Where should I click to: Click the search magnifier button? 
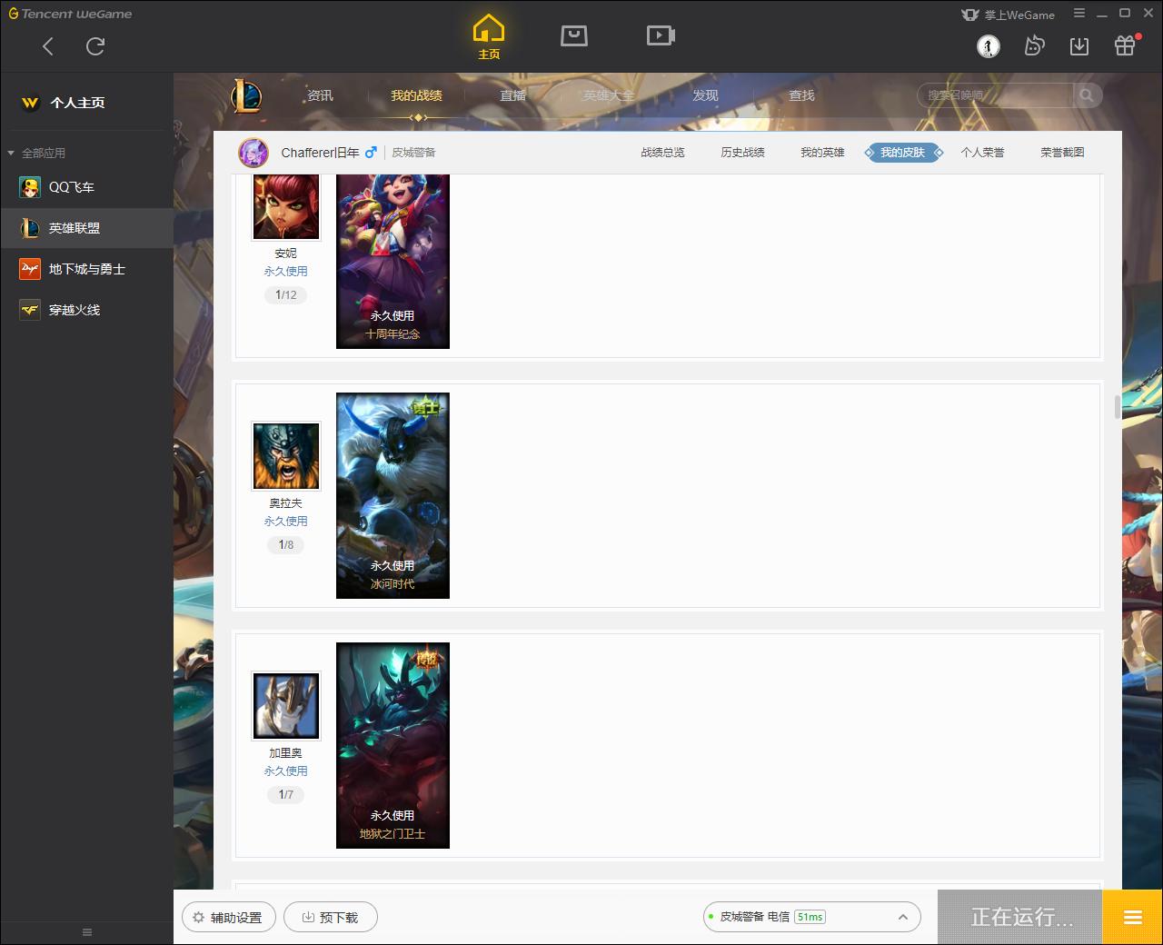click(x=1087, y=95)
